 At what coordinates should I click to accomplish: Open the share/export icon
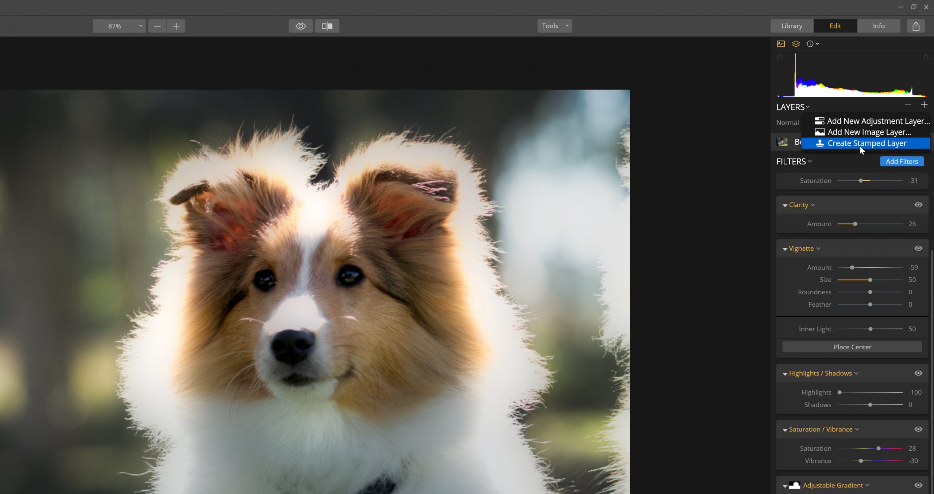[x=916, y=26]
